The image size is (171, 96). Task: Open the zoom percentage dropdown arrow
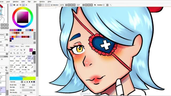66,5
